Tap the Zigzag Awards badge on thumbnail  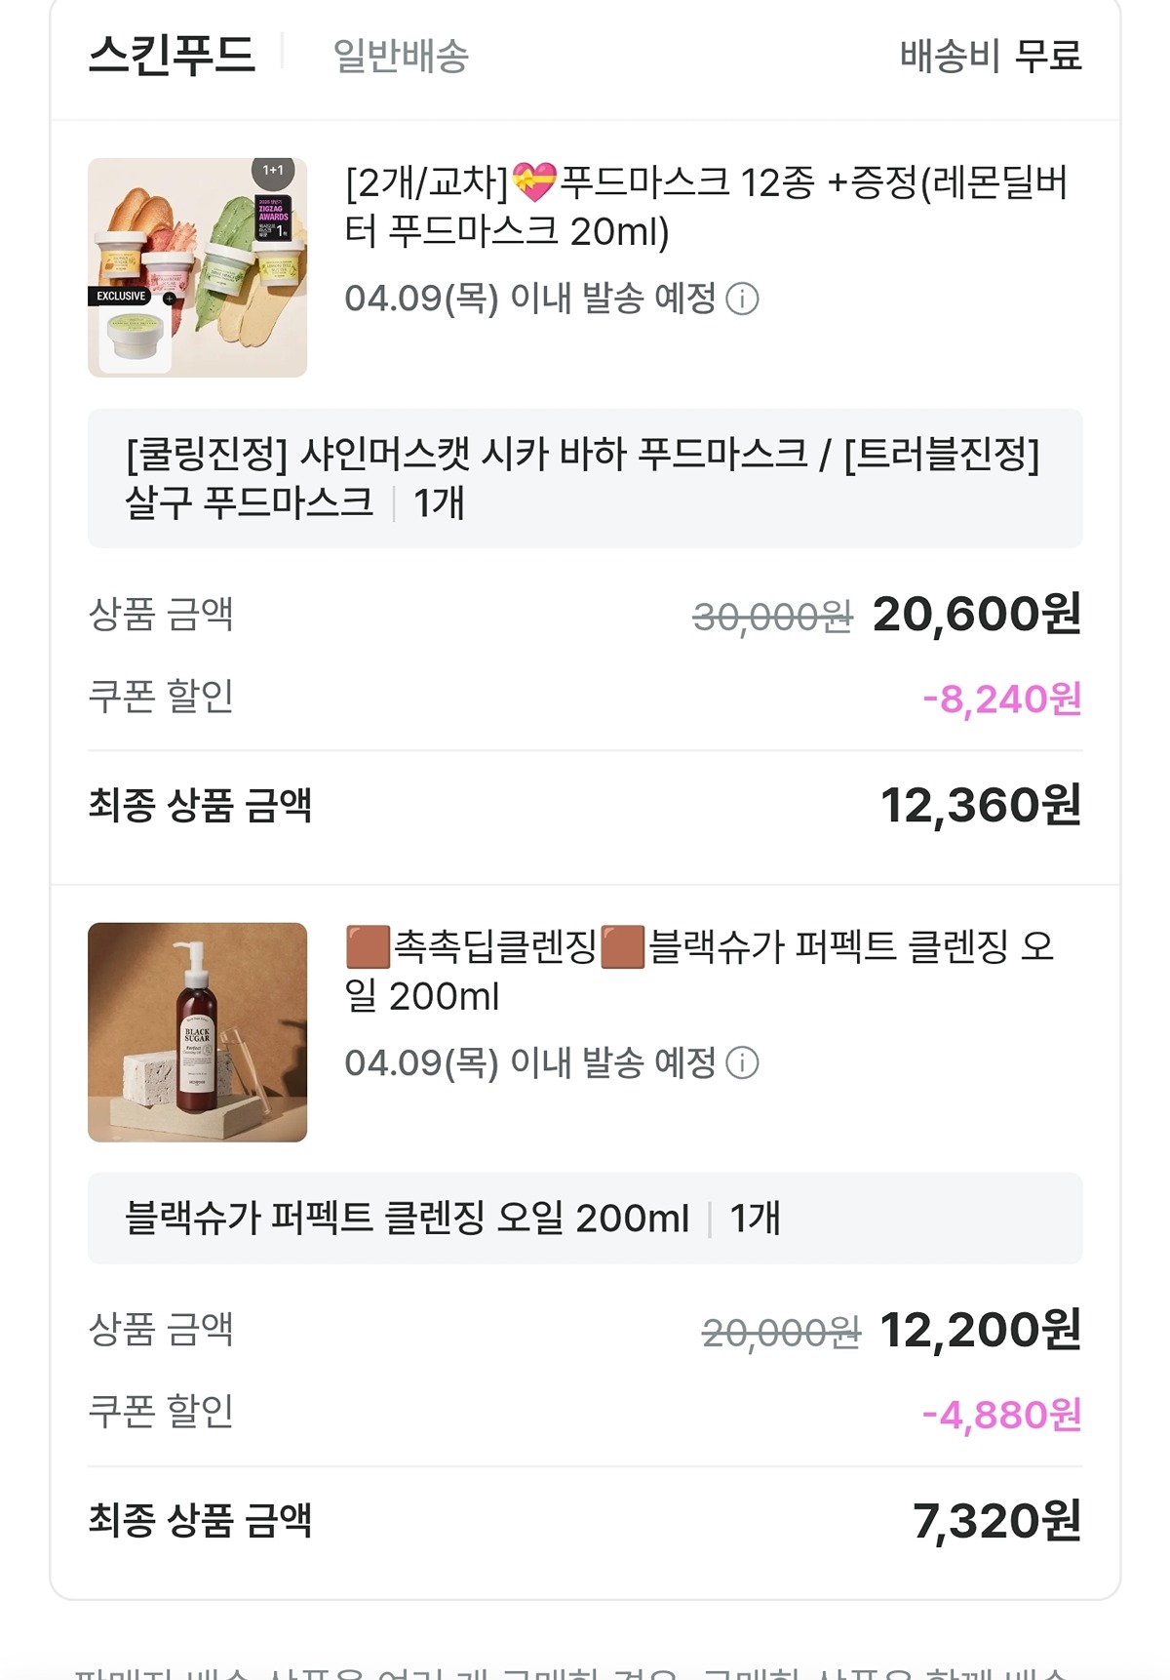pos(273,219)
